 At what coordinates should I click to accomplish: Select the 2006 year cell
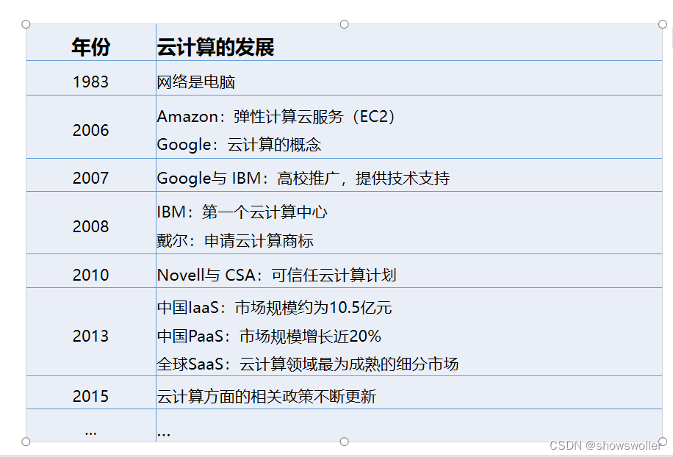(x=90, y=127)
